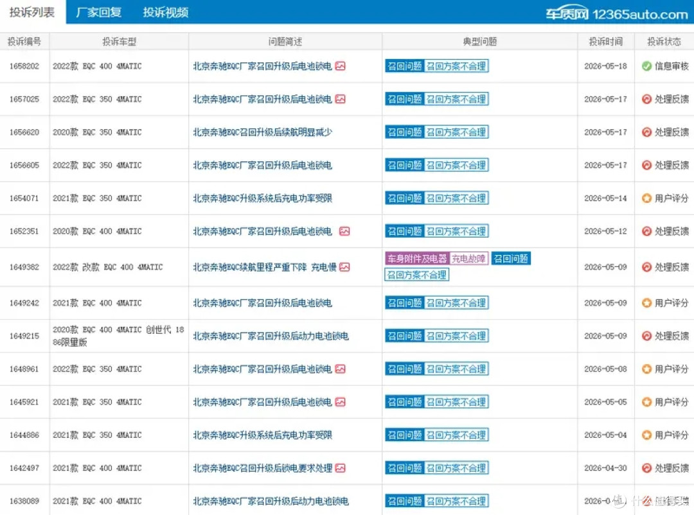Click the 投诉编号 column header
Screen dimensions: 694x515
(24, 42)
